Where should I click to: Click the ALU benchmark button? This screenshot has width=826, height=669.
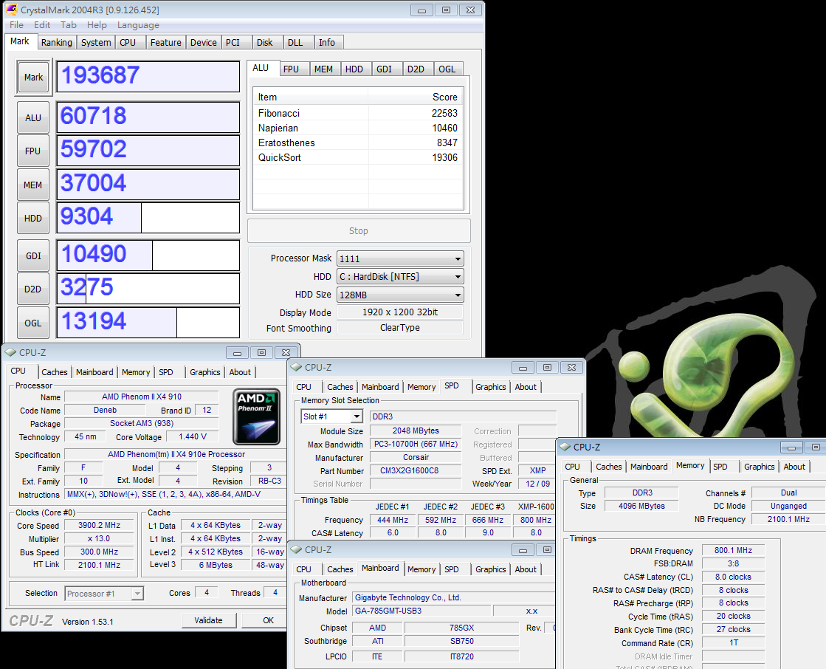click(x=33, y=117)
